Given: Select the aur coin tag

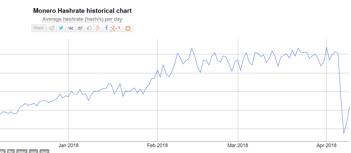Looking at the screenshot, I should (34, 151).
